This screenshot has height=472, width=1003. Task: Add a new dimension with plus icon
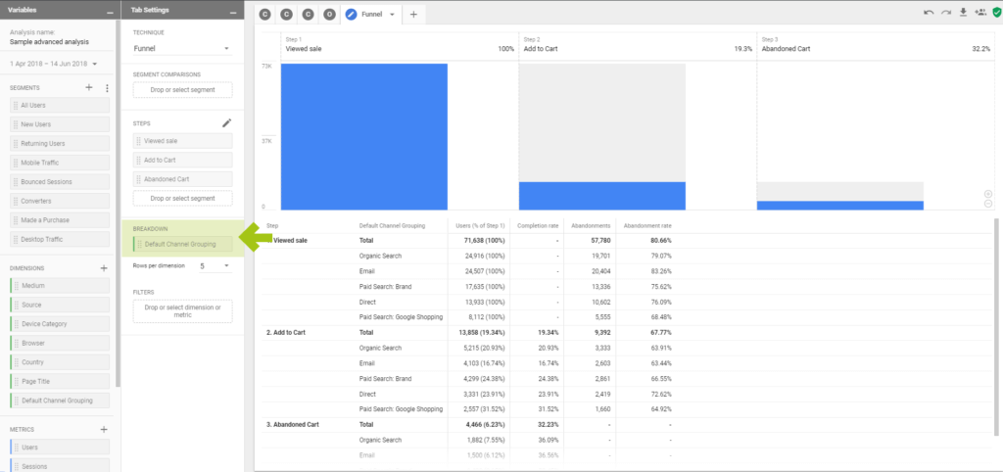pos(104,267)
